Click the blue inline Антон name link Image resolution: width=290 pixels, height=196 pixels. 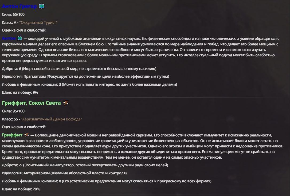(x=9, y=38)
